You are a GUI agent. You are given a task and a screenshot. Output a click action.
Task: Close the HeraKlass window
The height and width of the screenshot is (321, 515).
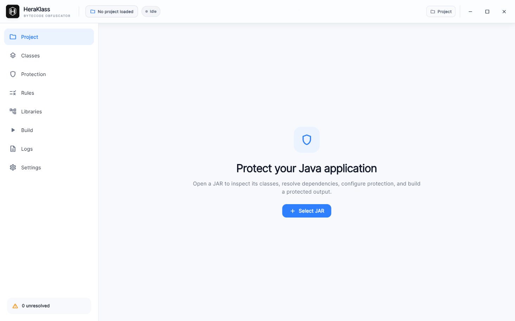coord(504,12)
